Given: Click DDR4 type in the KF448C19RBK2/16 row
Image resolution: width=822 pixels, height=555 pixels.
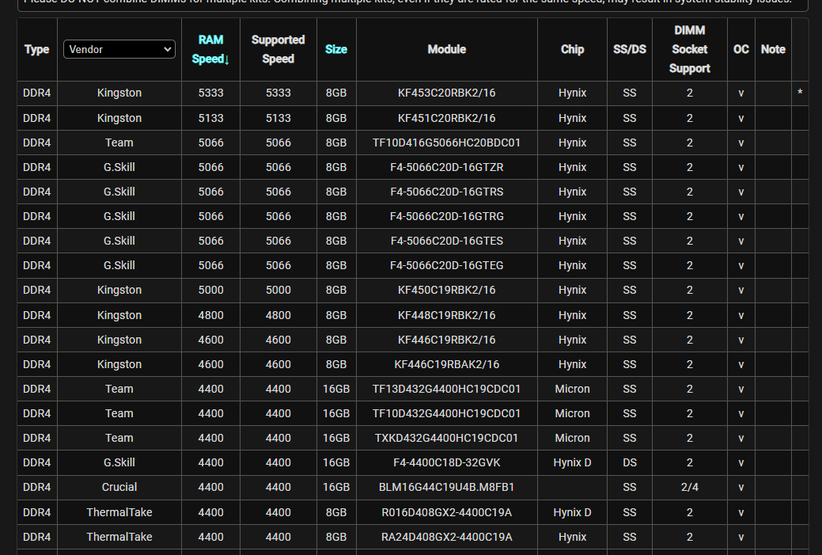Looking at the screenshot, I should (x=36, y=315).
